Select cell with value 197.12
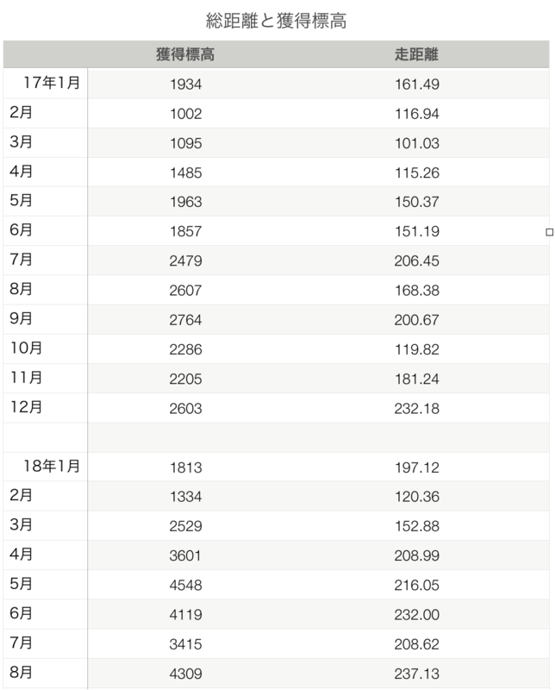555x690 pixels. pos(416,467)
